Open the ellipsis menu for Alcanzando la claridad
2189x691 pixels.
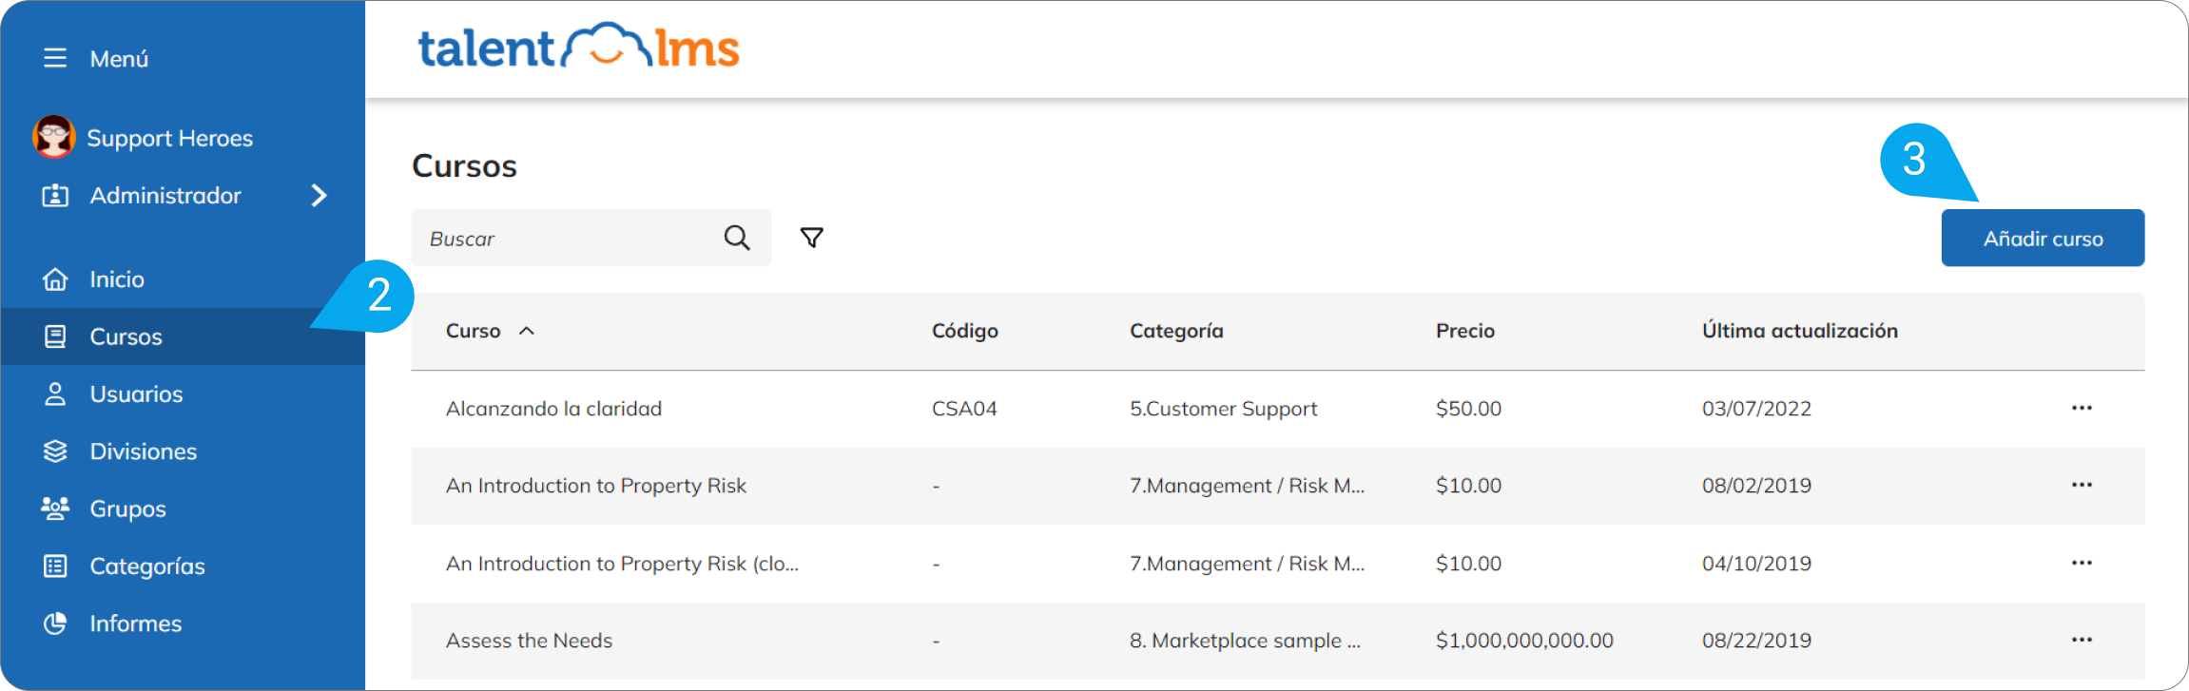point(2081,408)
